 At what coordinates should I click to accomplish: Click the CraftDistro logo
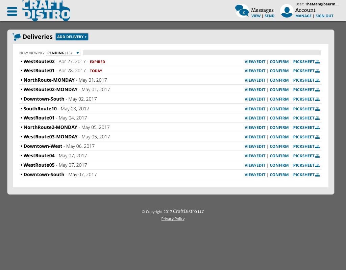[46, 11]
